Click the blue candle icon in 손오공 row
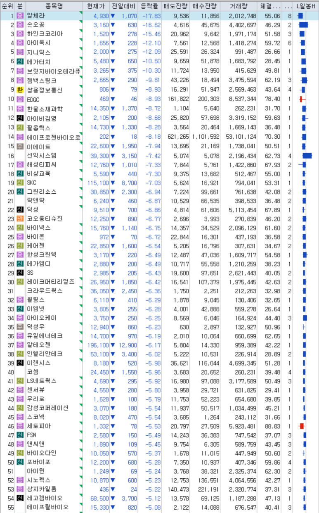This screenshot has height=513, width=319. 303,25
